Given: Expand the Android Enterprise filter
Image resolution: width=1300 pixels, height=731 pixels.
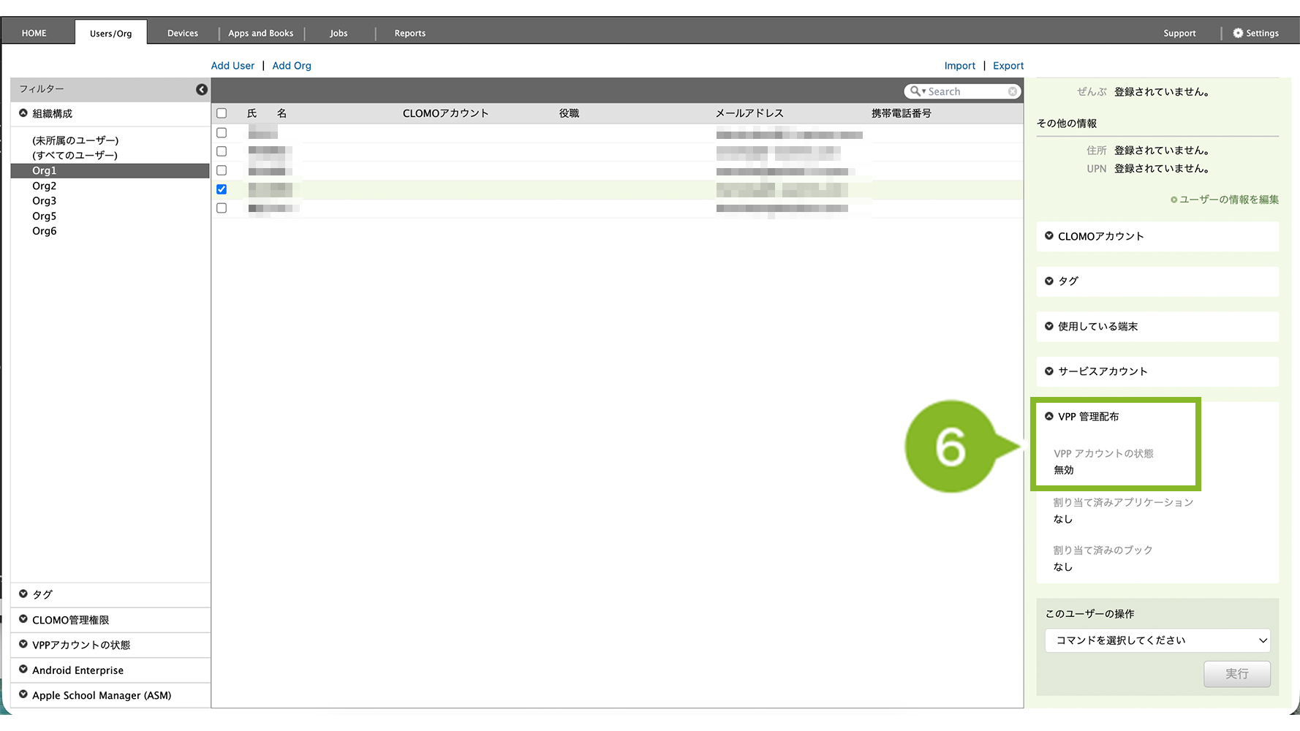Looking at the screenshot, I should pyautogui.click(x=23, y=670).
